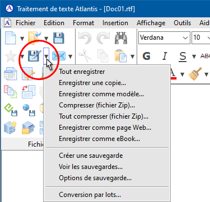
Task: Click the Save As floppy-with-pencil icon
Action: (x=34, y=56)
